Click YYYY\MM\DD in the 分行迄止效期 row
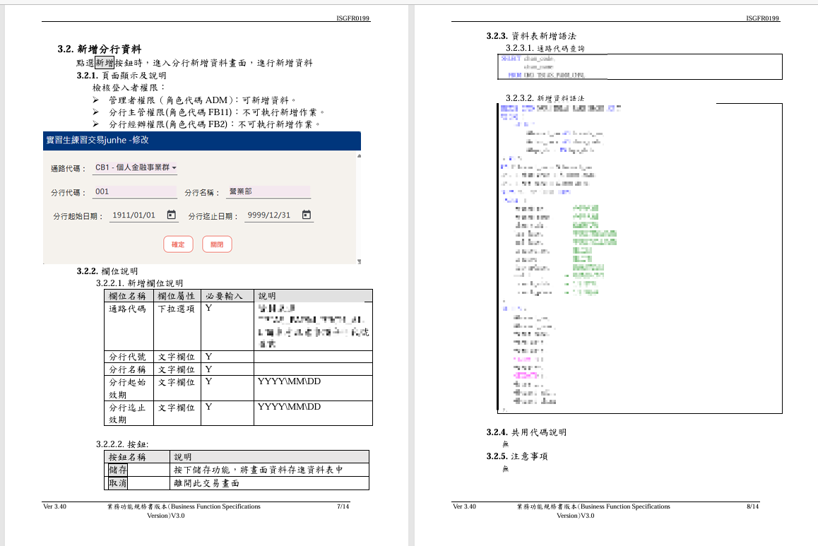 point(289,407)
